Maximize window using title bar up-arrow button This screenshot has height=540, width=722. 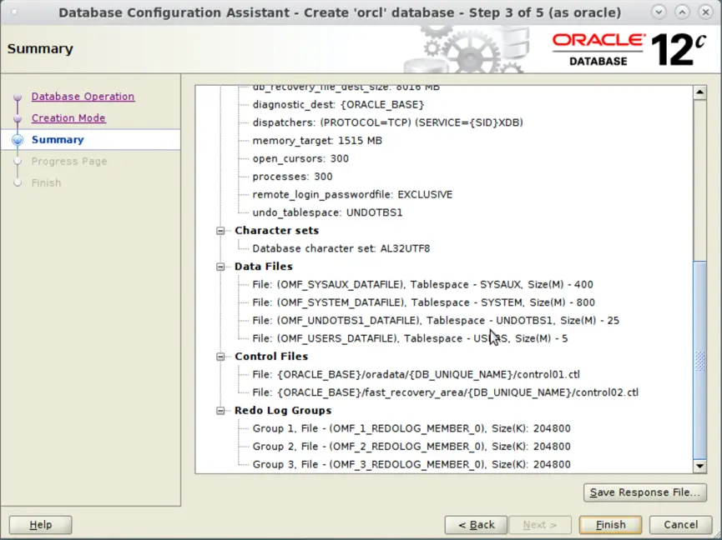pos(683,12)
